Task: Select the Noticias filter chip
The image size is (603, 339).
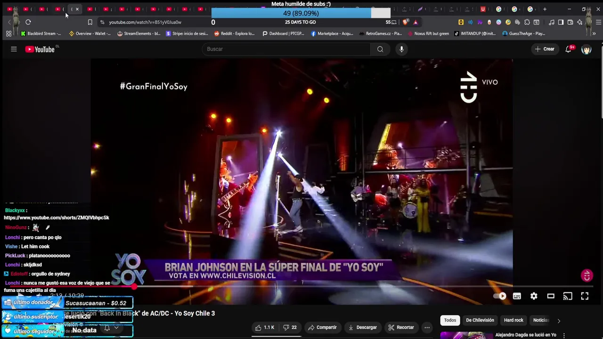Action: pos(541,320)
